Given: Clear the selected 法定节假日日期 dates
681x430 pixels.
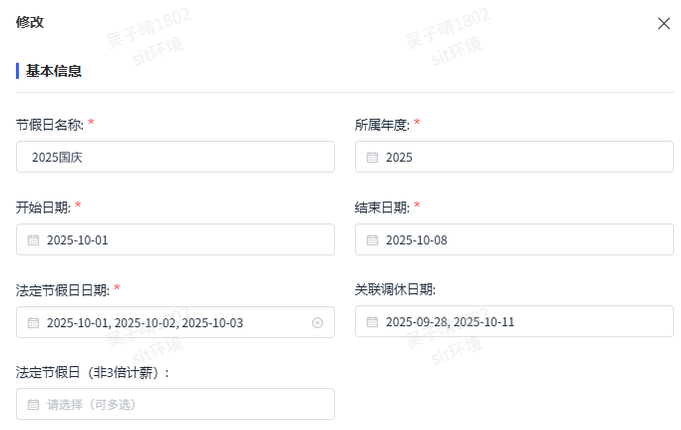Looking at the screenshot, I should (x=317, y=322).
